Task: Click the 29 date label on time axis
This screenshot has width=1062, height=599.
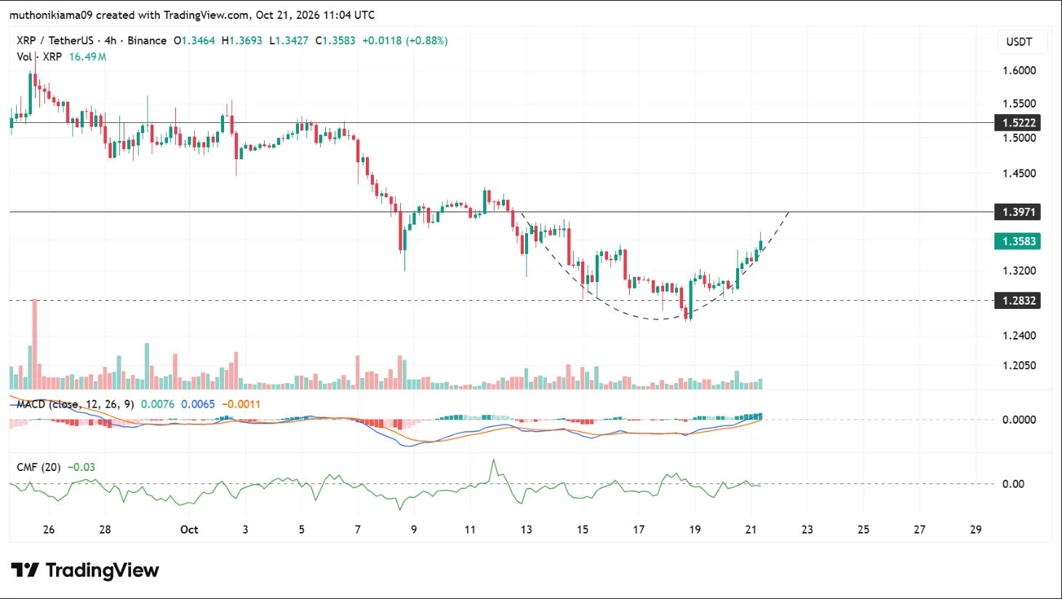Action: (x=975, y=529)
